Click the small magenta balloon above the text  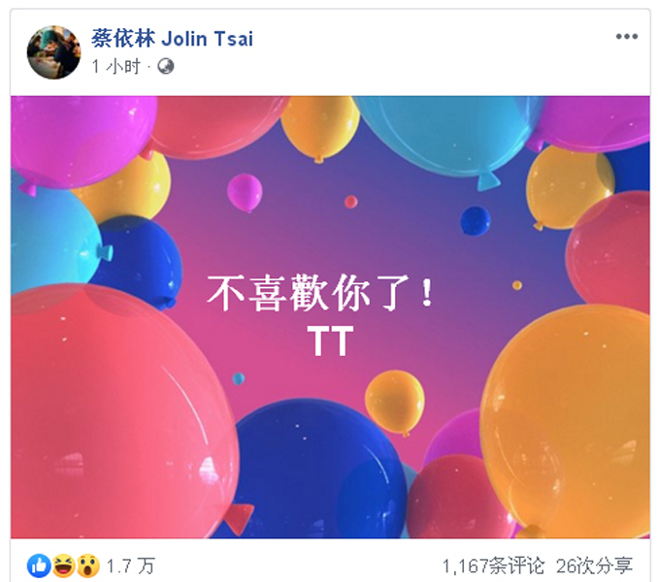[x=245, y=193]
